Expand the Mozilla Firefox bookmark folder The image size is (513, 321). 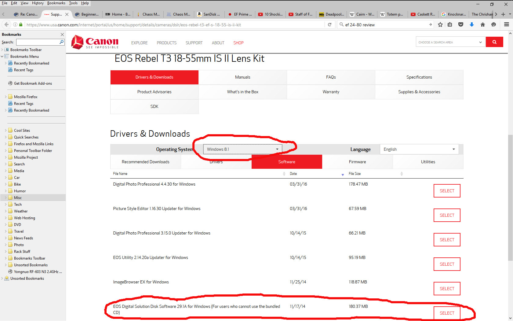(5, 97)
